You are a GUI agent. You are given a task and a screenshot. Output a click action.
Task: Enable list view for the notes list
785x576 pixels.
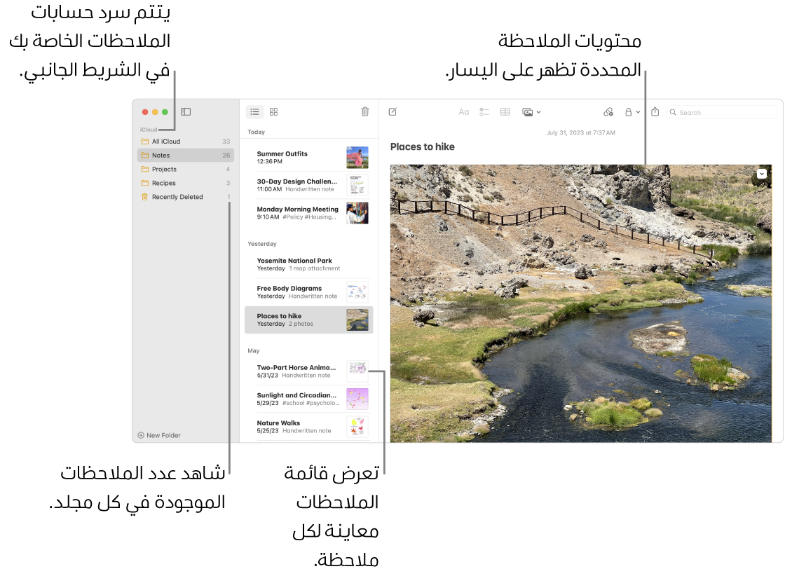point(254,111)
